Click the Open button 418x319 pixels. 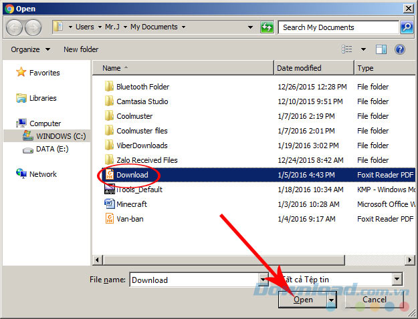[303, 300]
